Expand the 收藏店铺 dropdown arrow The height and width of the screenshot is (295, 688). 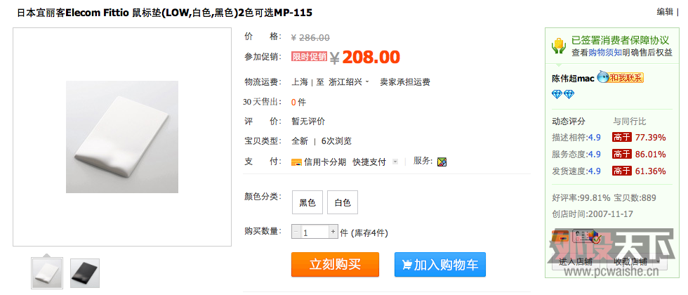coord(658,261)
